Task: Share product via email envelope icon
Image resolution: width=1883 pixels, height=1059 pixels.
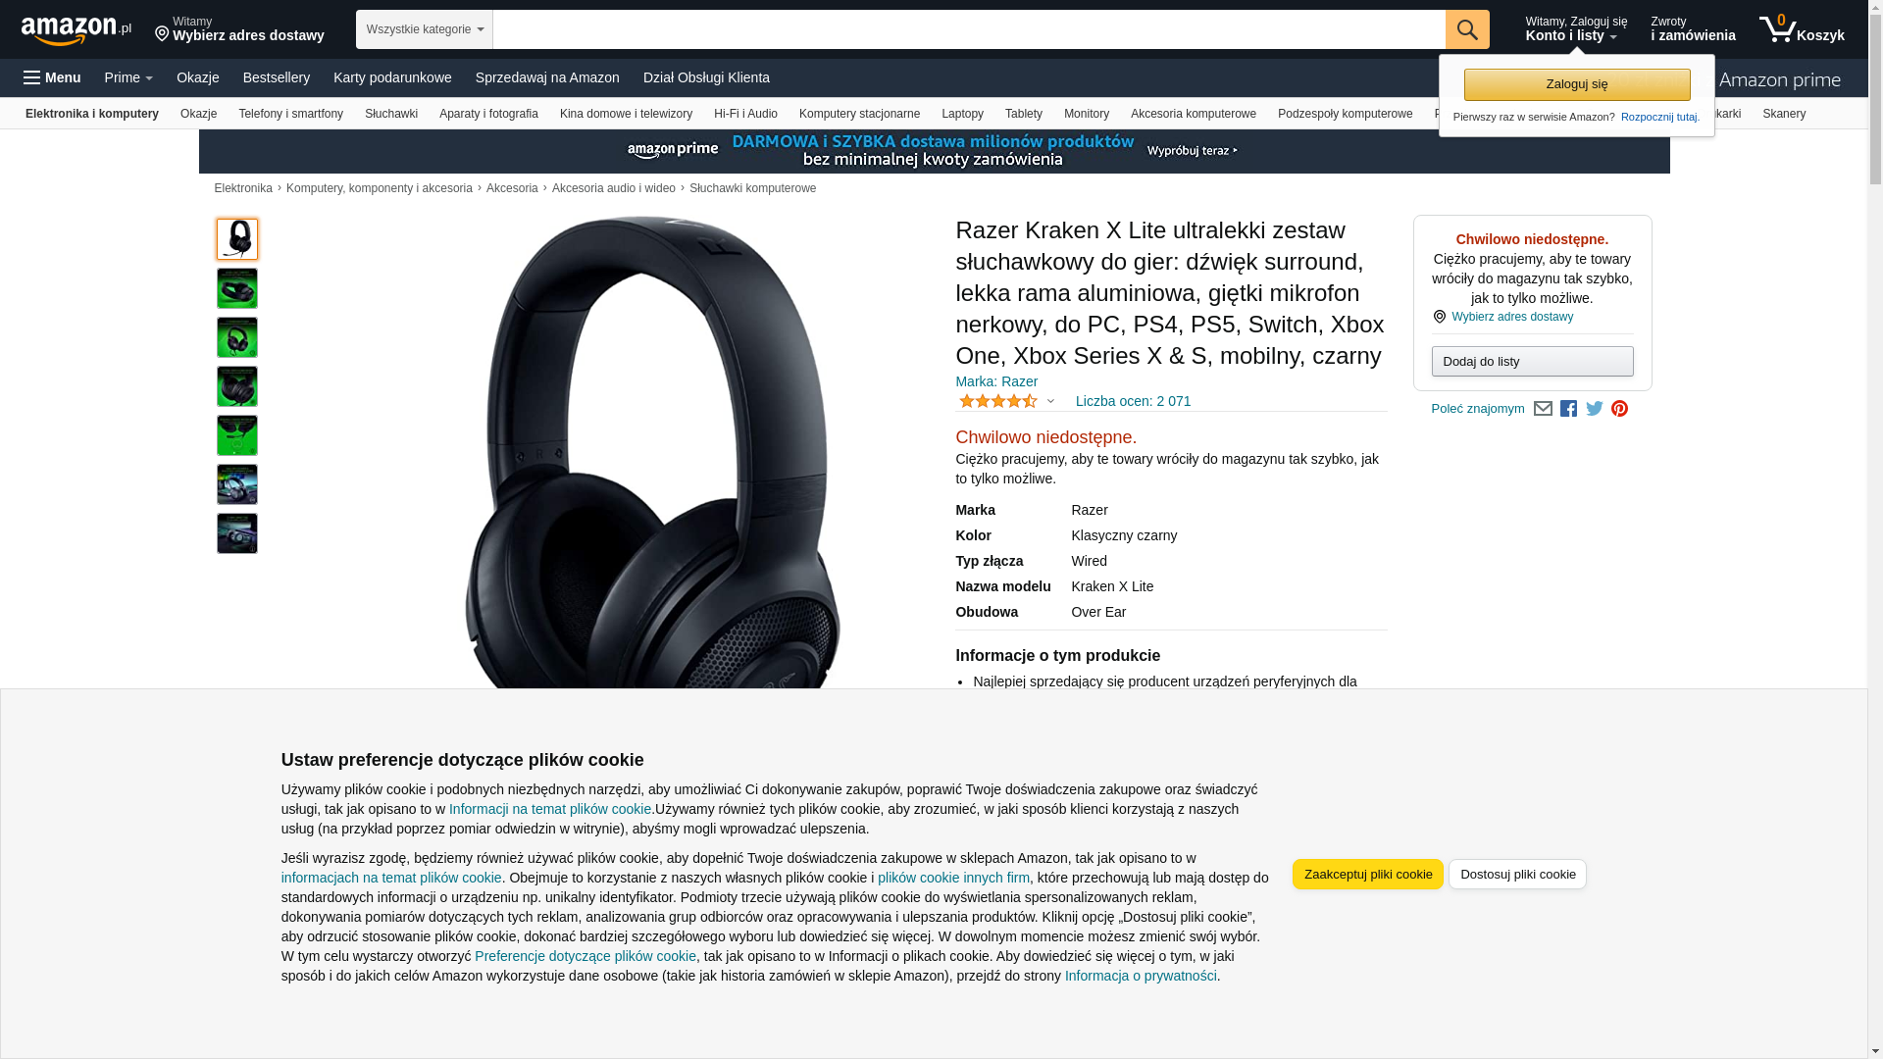Action: tap(1543, 409)
